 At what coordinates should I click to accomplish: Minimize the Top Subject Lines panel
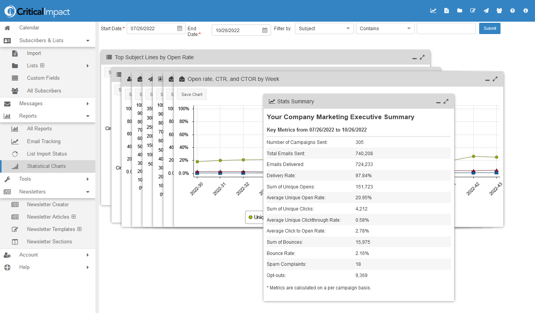coord(414,58)
